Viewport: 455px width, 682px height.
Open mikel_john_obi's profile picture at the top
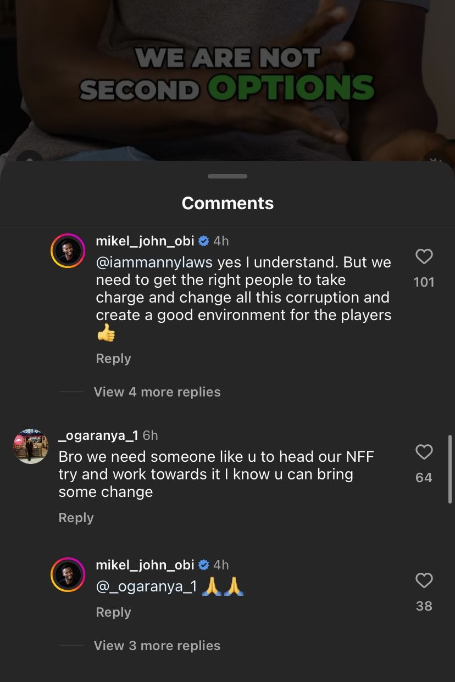pos(68,250)
